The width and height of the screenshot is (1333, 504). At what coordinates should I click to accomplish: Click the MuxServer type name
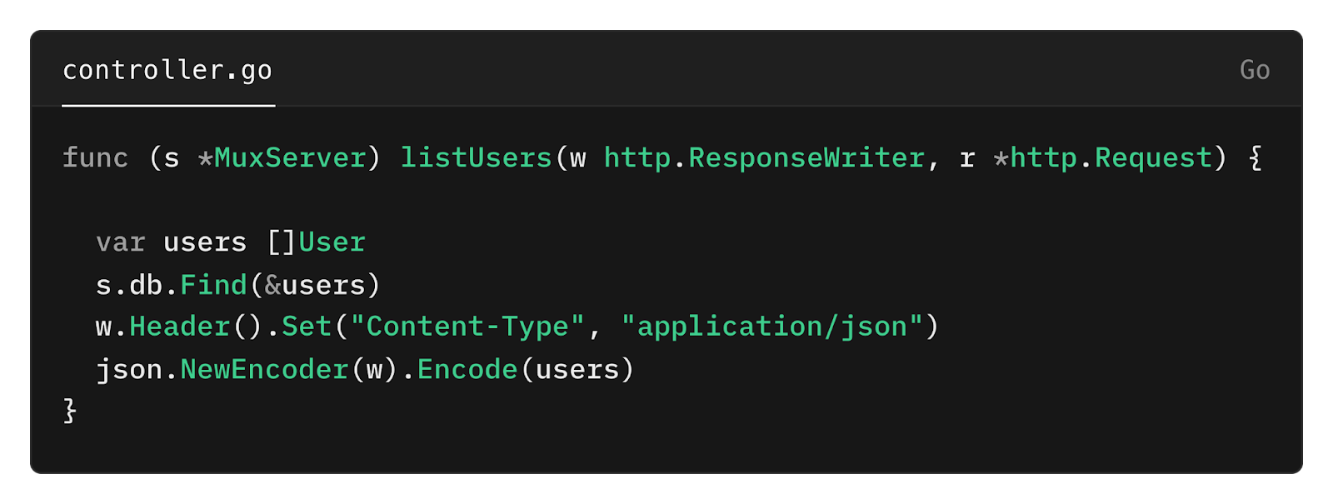(290, 157)
